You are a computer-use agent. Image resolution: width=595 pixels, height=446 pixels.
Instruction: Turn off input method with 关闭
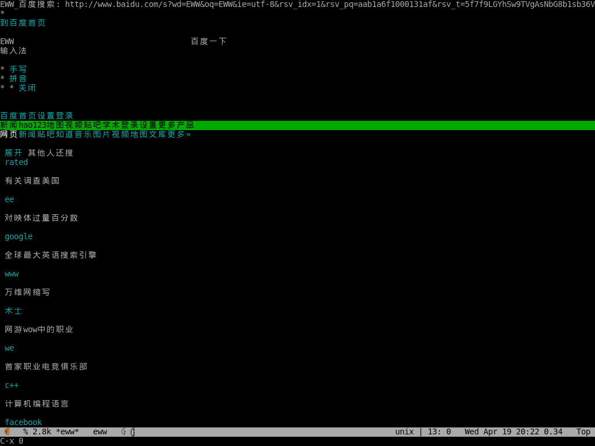[27, 88]
